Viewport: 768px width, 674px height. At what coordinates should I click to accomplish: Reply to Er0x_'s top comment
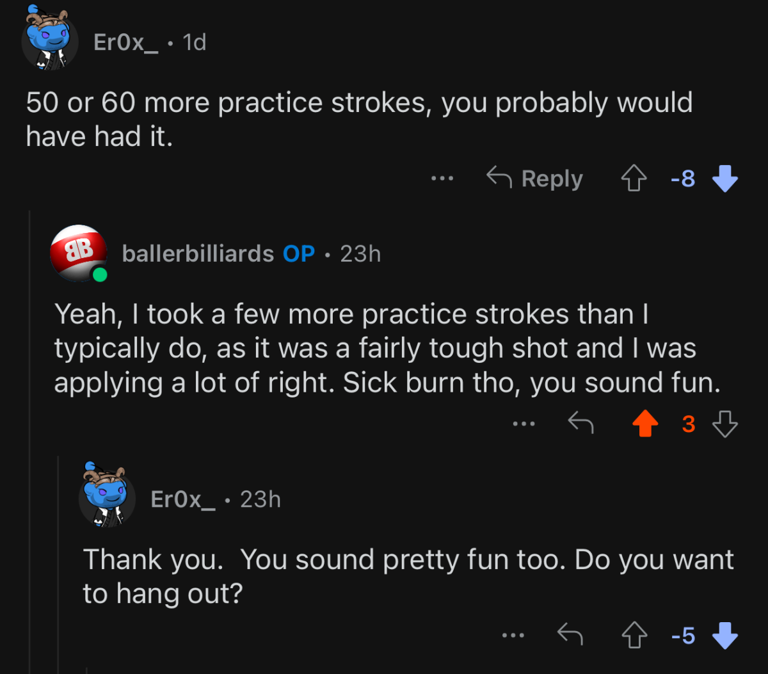[535, 179]
